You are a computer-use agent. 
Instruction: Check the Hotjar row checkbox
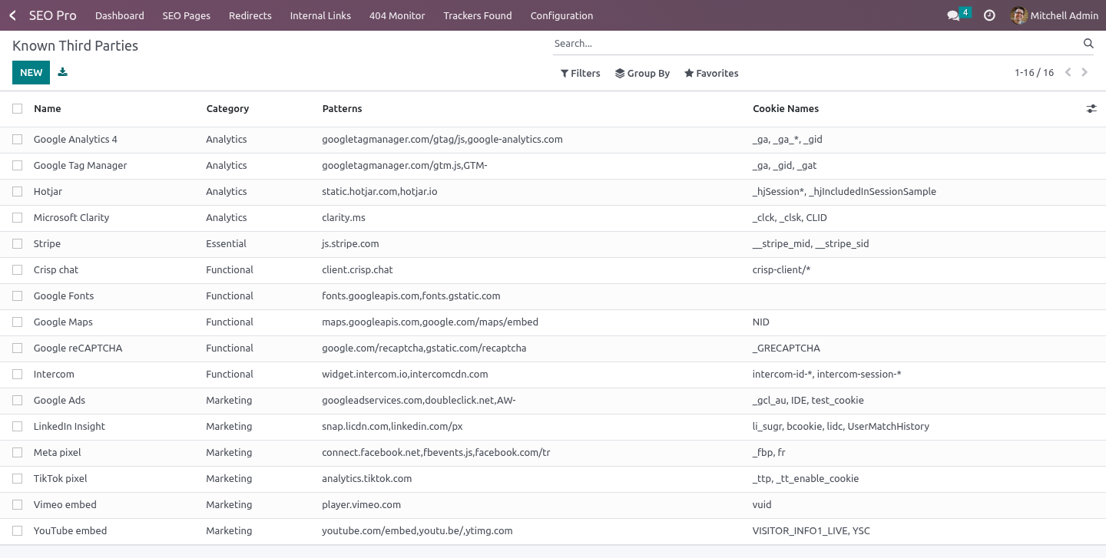point(18,192)
